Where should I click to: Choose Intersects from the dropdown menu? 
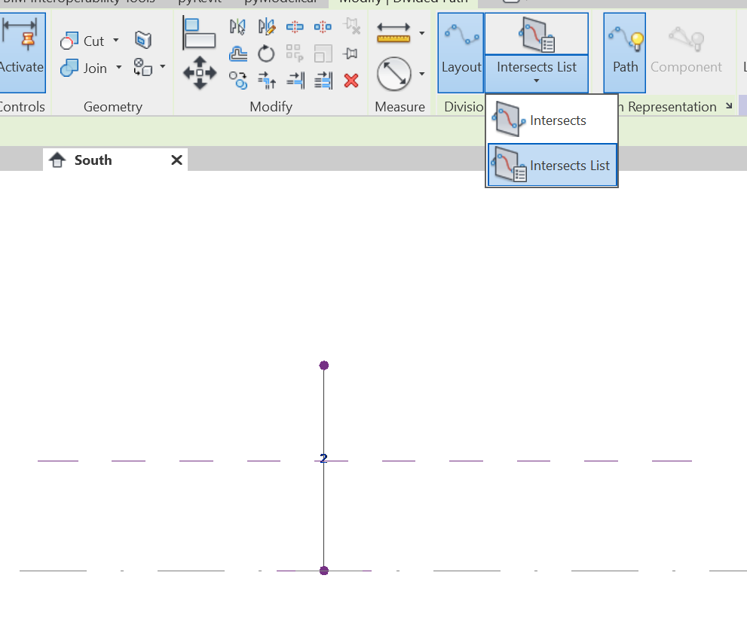click(x=552, y=120)
